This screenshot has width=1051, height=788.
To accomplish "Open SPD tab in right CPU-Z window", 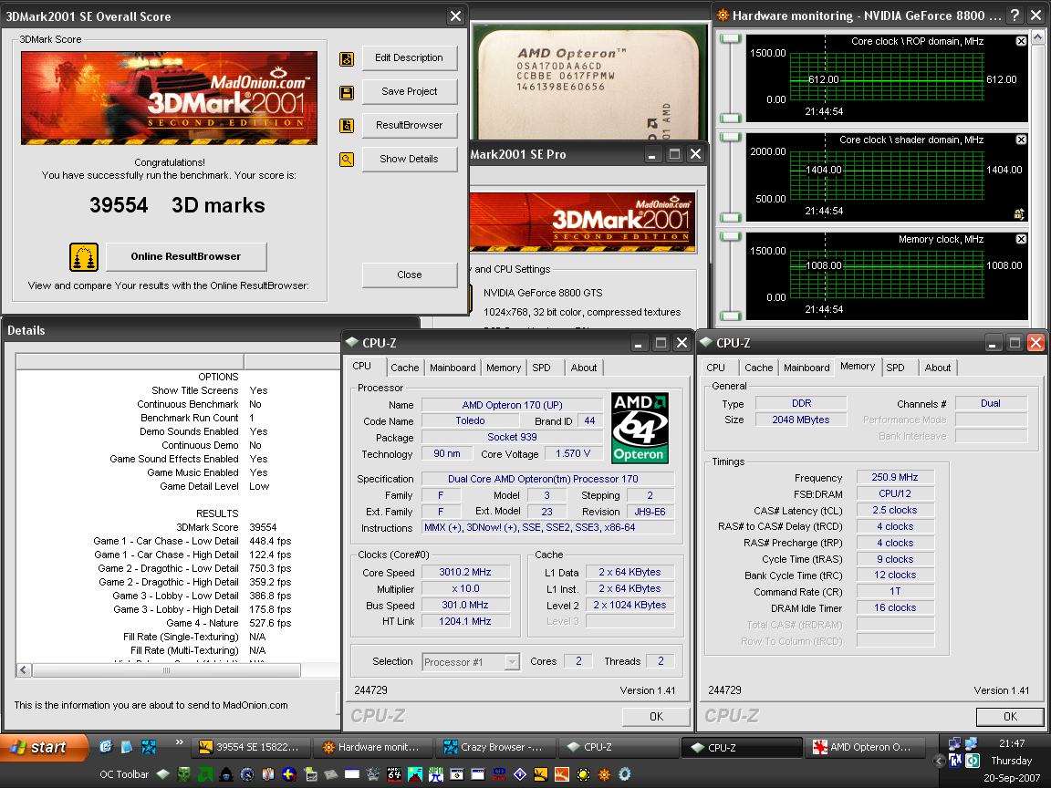I will 896,368.
